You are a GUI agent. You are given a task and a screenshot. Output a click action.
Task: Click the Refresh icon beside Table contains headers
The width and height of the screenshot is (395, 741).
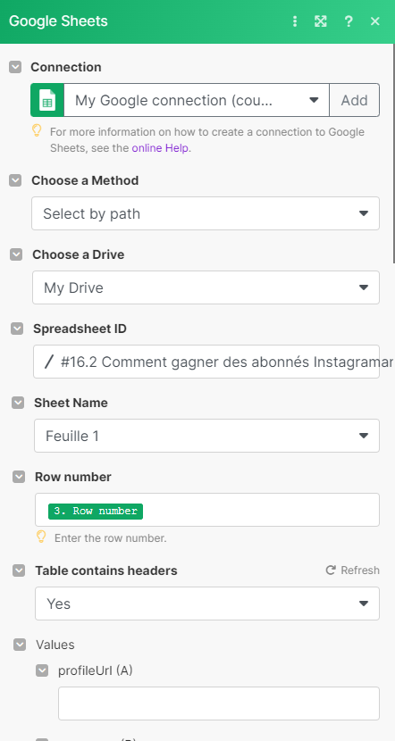tap(331, 570)
